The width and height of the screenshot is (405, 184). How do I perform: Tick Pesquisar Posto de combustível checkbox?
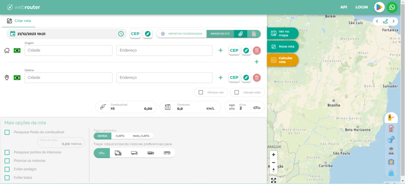tap(7, 132)
